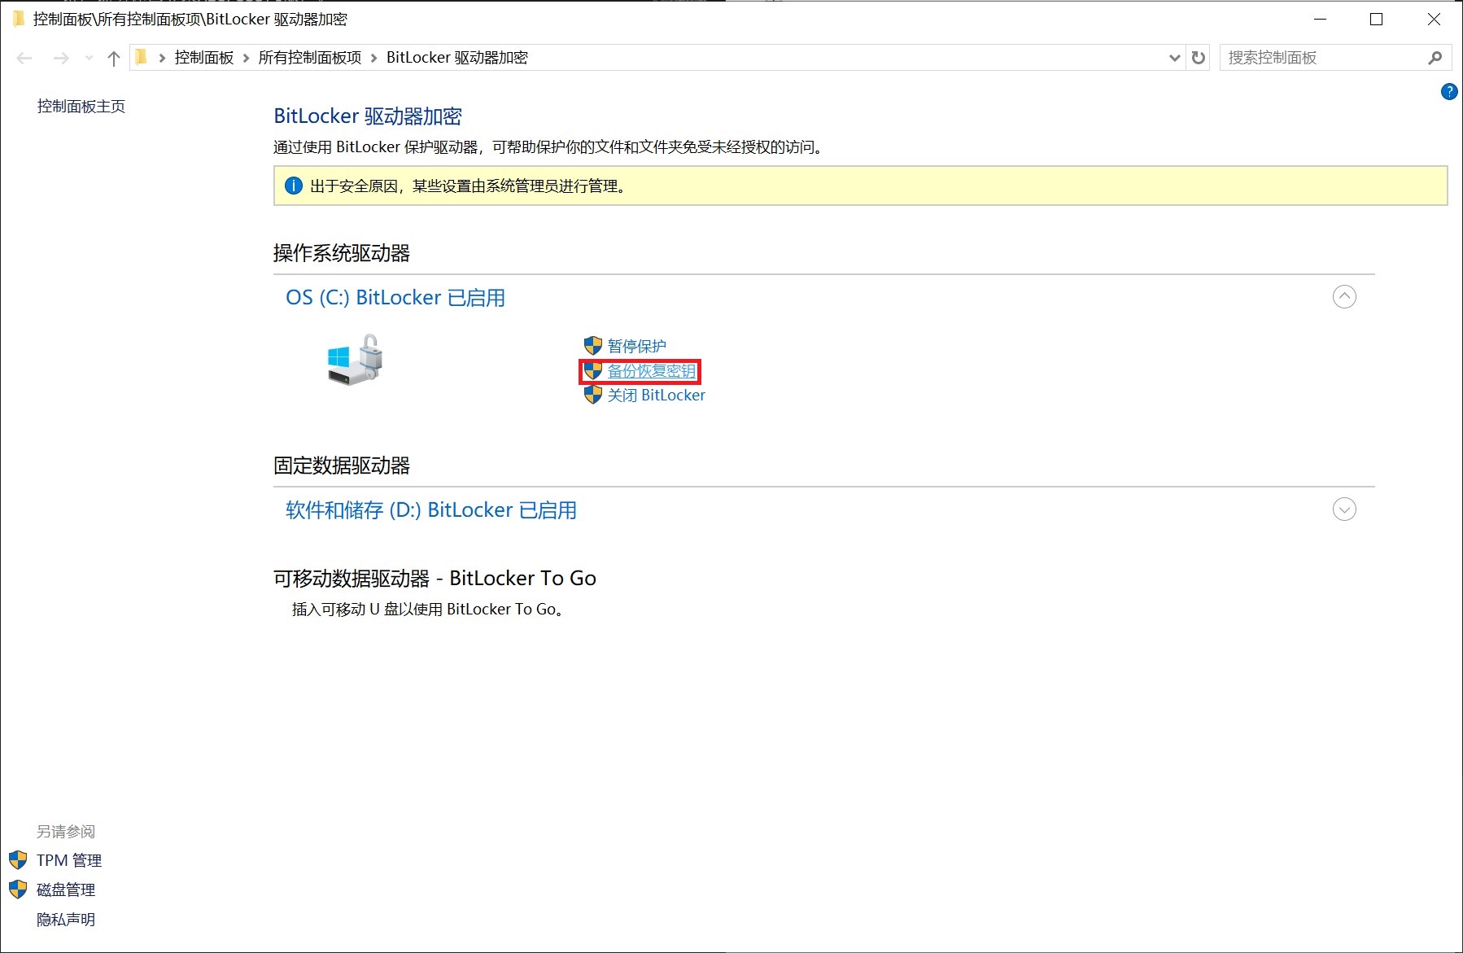Click the shield icon next to TPM 管理
Image resolution: width=1463 pixels, height=953 pixels.
pos(18,859)
